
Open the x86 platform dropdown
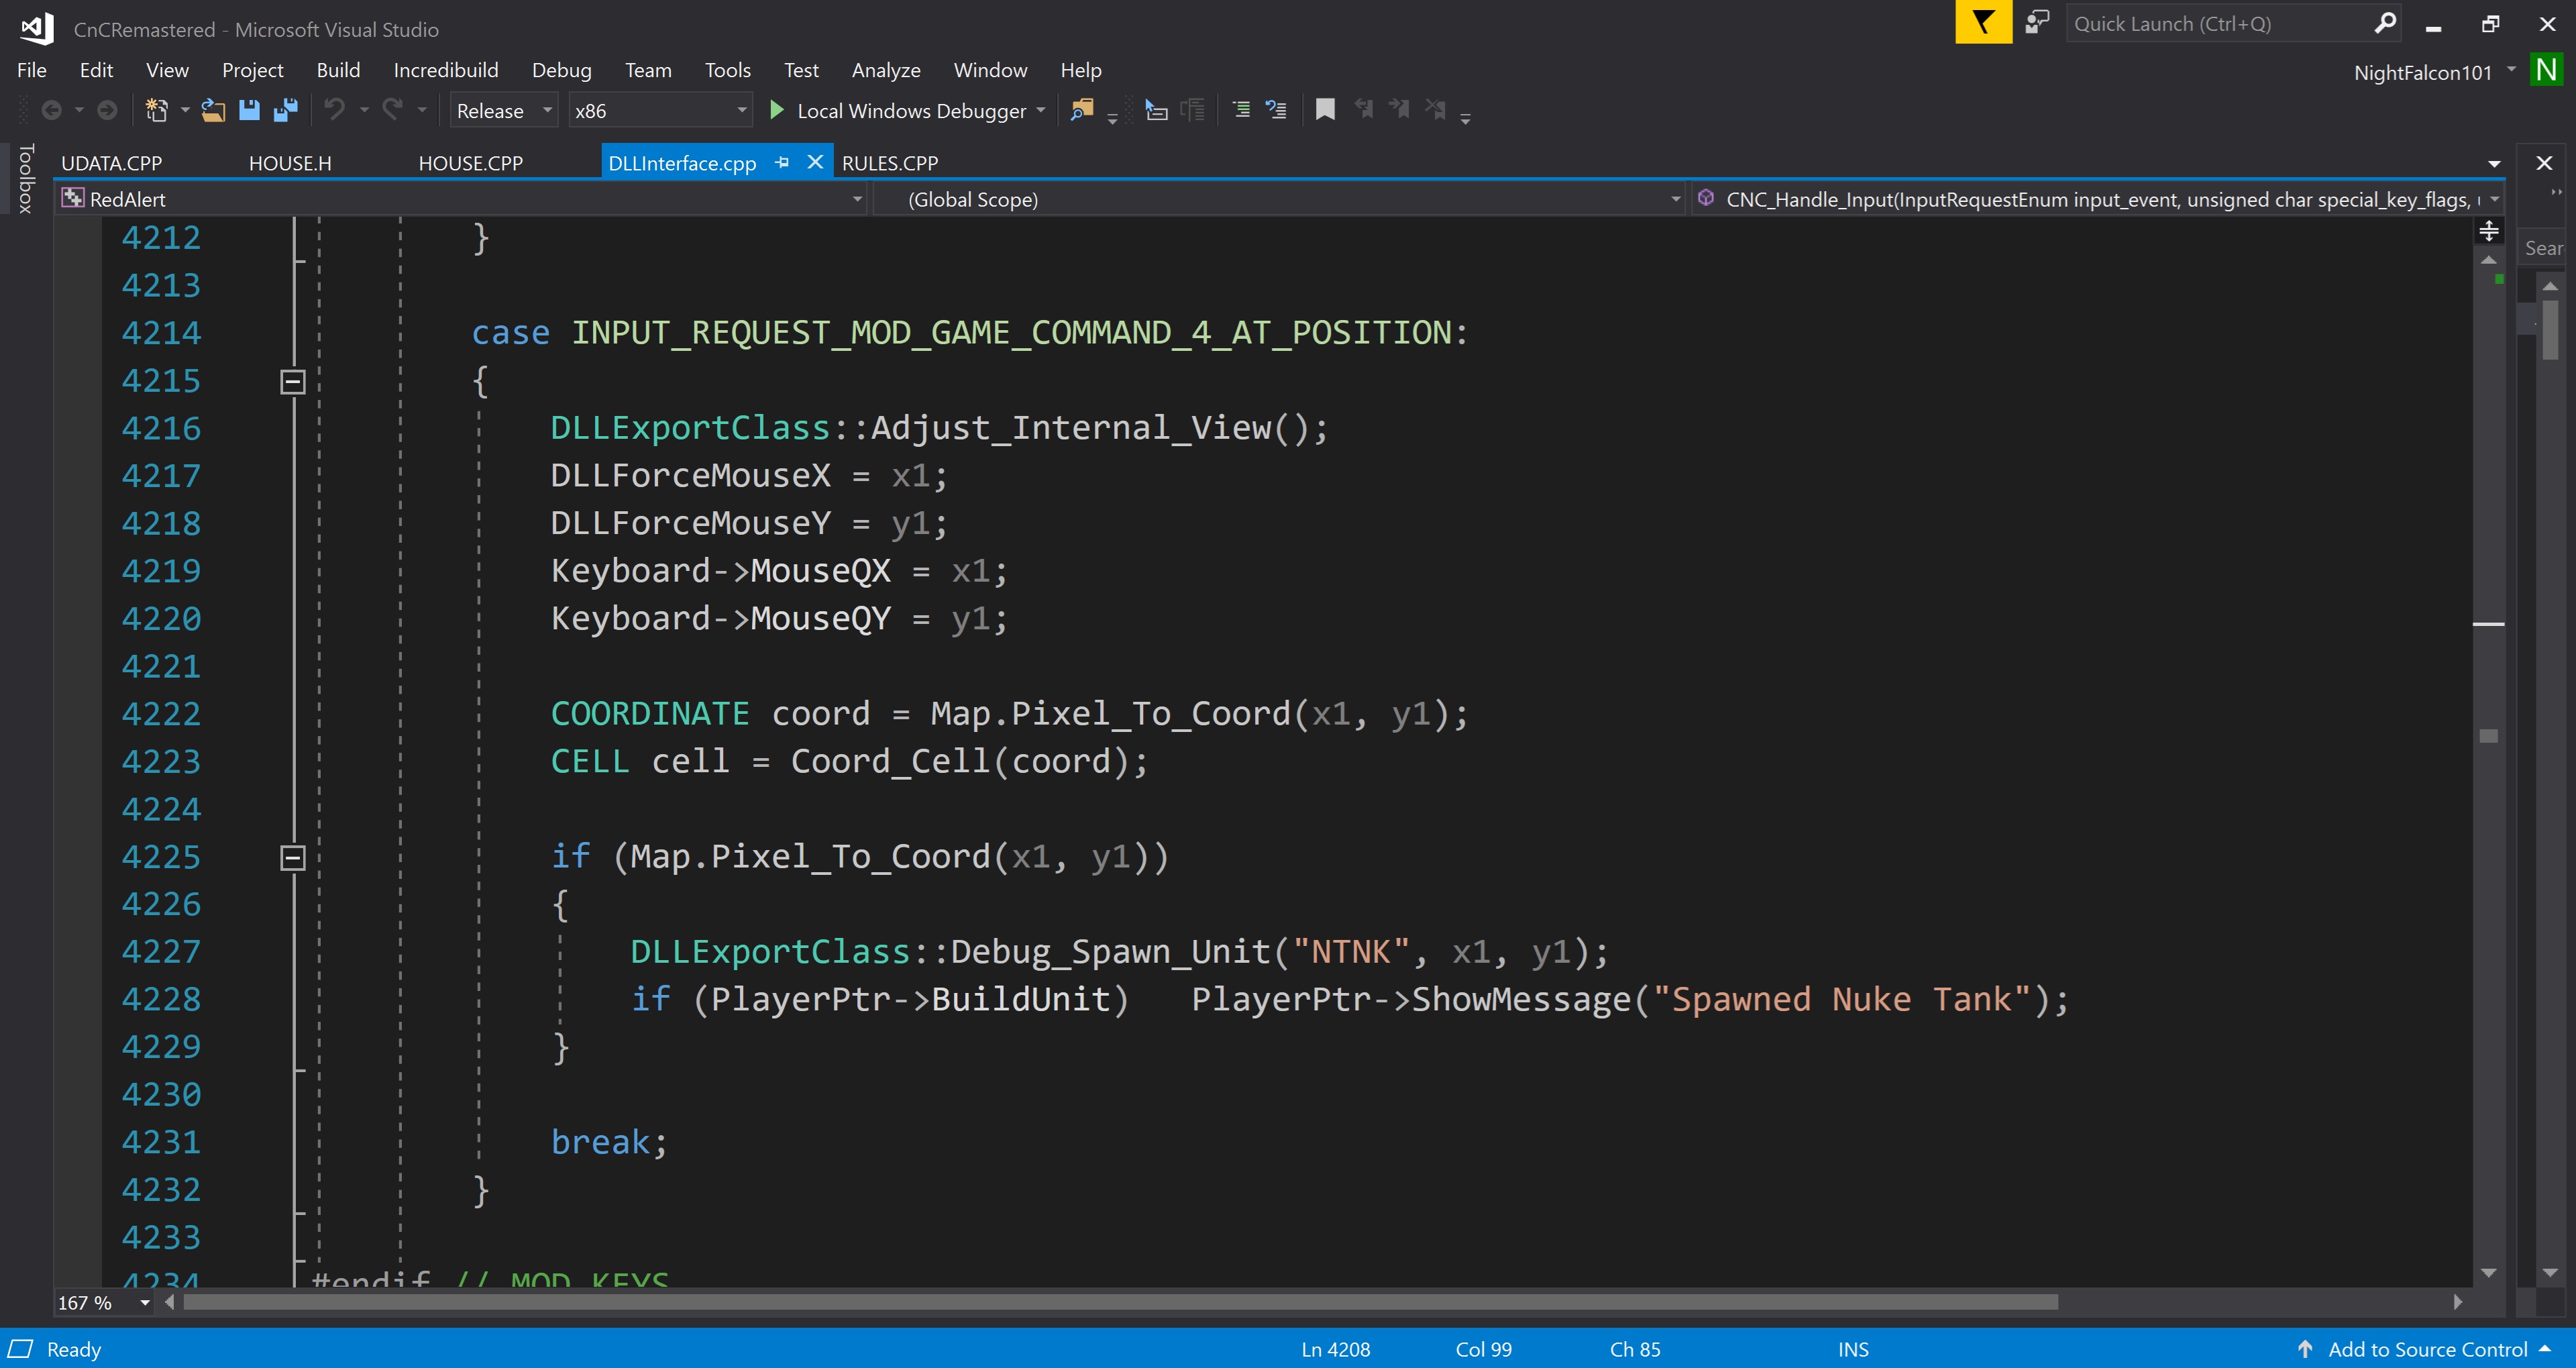point(660,110)
